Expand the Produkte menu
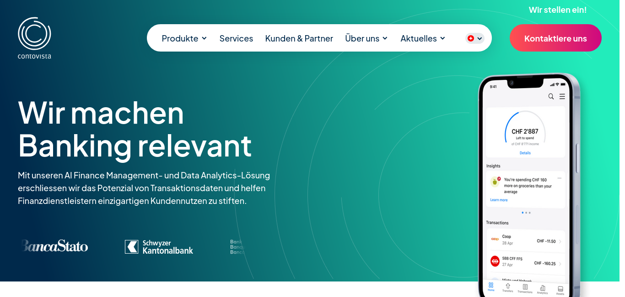Image resolution: width=625 pixels, height=297 pixels. pyautogui.click(x=184, y=38)
